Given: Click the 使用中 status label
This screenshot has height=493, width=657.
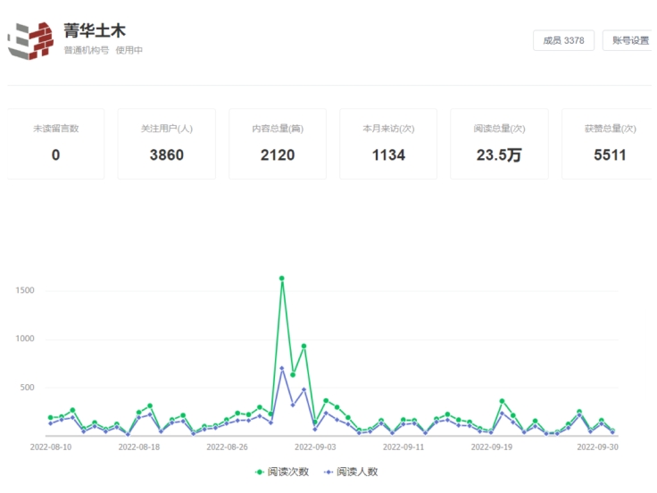Looking at the screenshot, I should pyautogui.click(x=129, y=51).
